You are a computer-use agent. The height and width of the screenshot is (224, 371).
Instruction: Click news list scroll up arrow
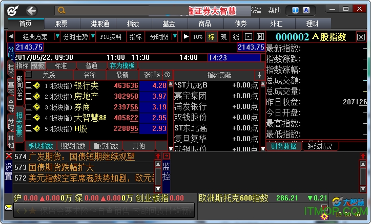click(158, 164)
